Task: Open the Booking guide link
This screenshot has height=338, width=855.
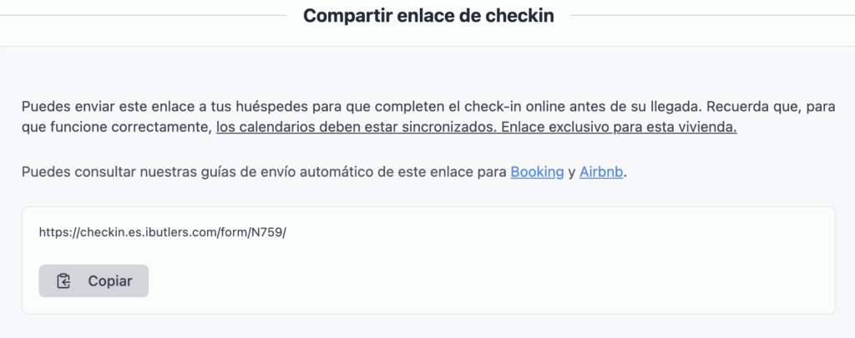Action: pyautogui.click(x=537, y=172)
